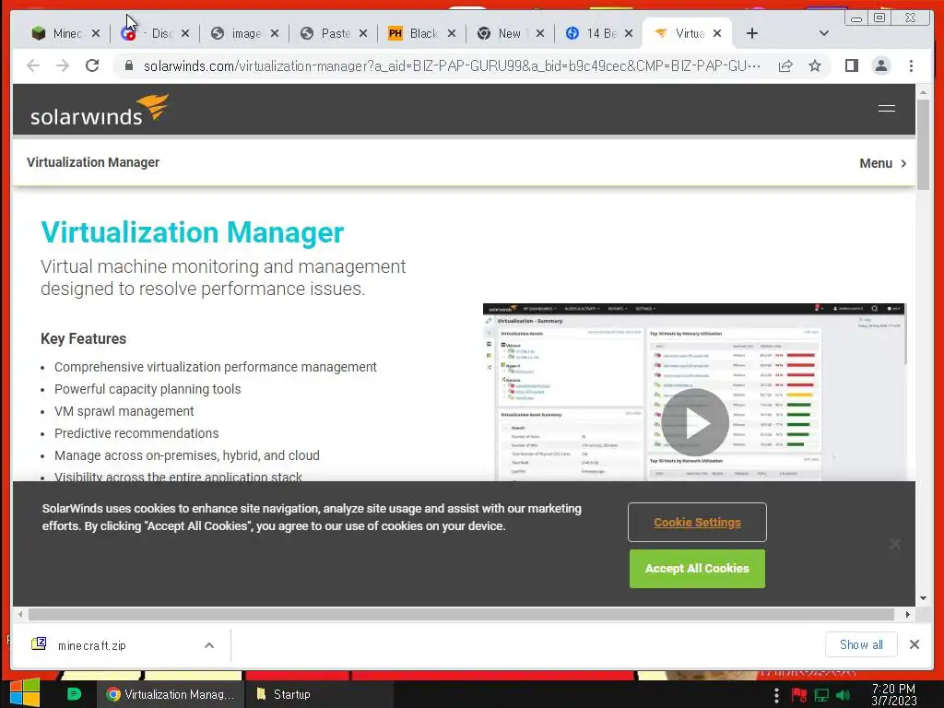Open the Chrome profile avatar
The width and height of the screenshot is (944, 708).
click(x=880, y=65)
